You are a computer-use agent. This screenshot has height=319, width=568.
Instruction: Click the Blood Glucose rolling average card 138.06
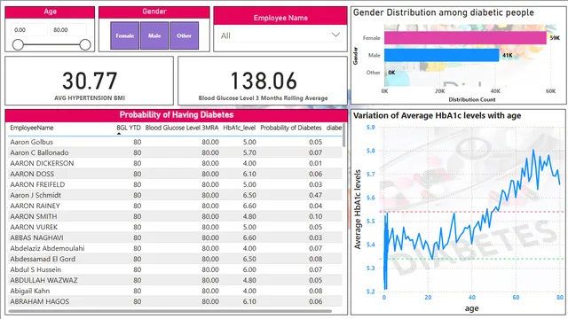[x=264, y=81]
